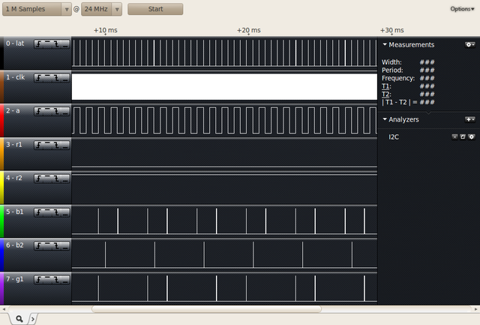Toggle low-level trigger on channel 3 - r1

pos(65,145)
